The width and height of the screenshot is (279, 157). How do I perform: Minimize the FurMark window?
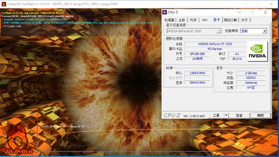[x=246, y=4]
